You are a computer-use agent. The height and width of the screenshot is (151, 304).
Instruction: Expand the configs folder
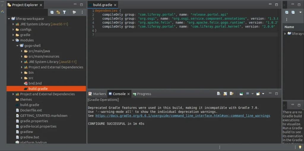coord(13,30)
